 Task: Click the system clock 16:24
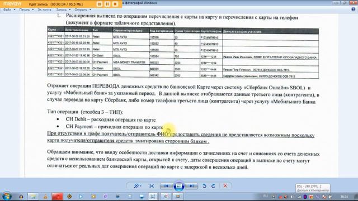[x=344, y=197]
